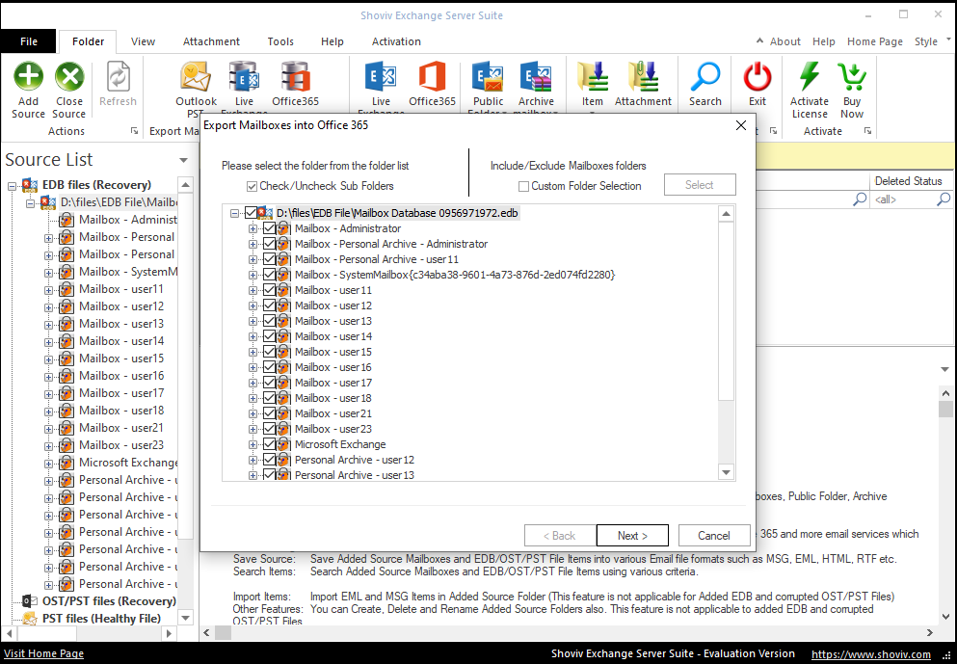Click Visit Home Page in status bar
Screen dimensions: 957x664
44,653
